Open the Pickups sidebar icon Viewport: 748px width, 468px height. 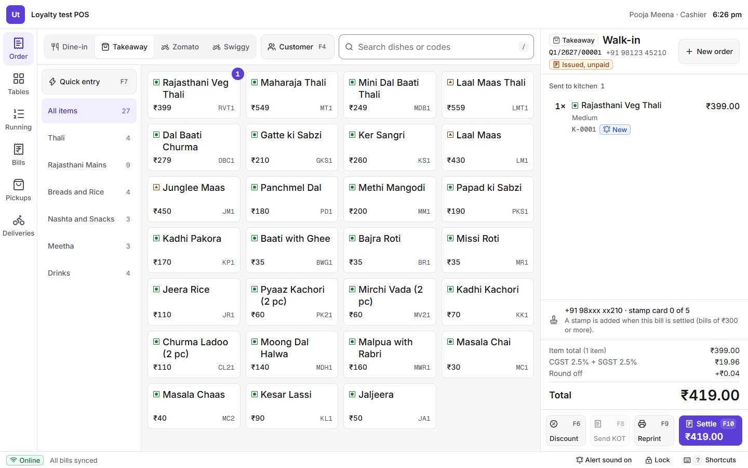18,190
